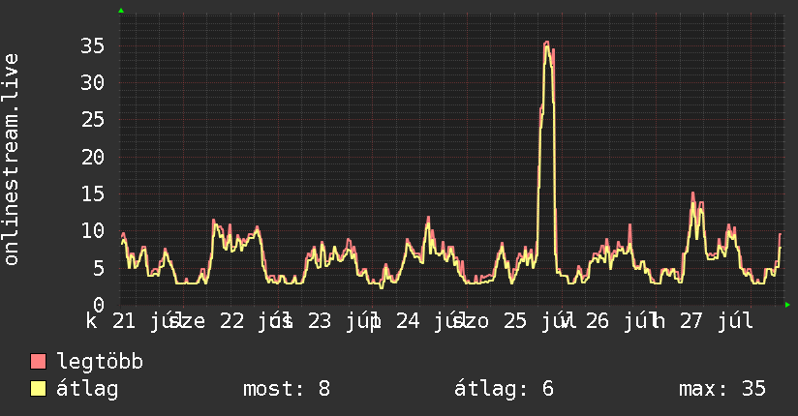
Task: Click the peak of the 35 spike
Action: point(546,43)
